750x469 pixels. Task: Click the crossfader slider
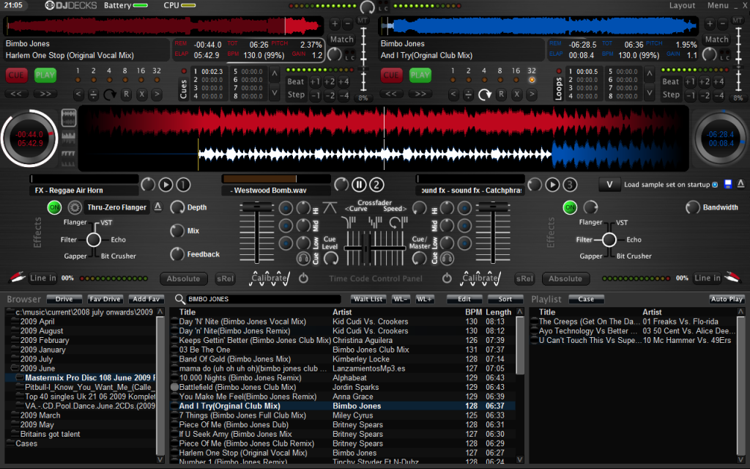click(x=366, y=248)
